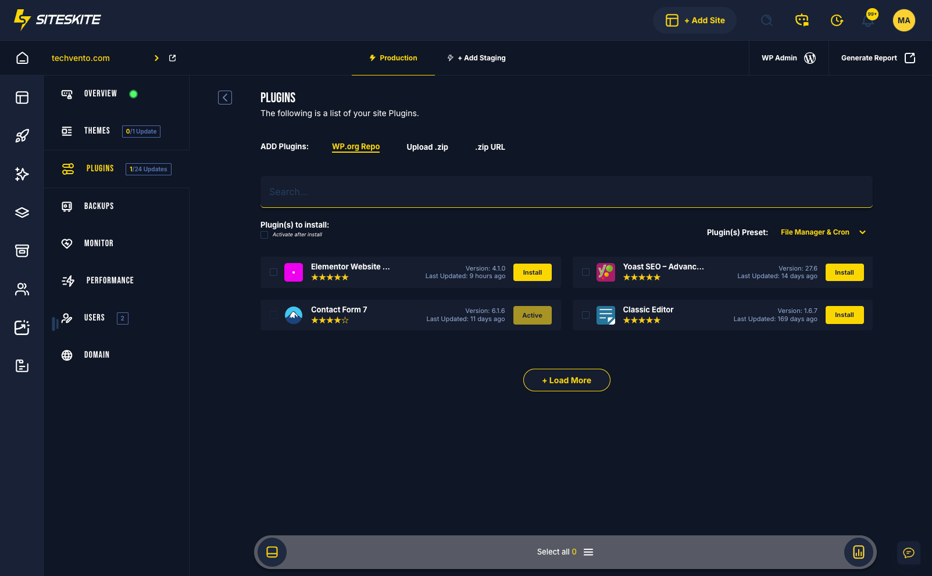
Task: Click the Contact Form 7 plugin logo
Action: (x=294, y=315)
